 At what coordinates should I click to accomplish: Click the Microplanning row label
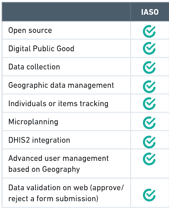pos(33,122)
